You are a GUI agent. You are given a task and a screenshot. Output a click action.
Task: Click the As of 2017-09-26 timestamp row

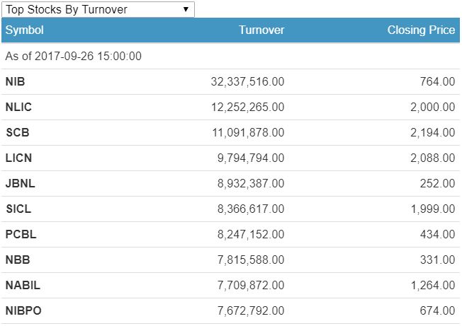click(x=74, y=57)
